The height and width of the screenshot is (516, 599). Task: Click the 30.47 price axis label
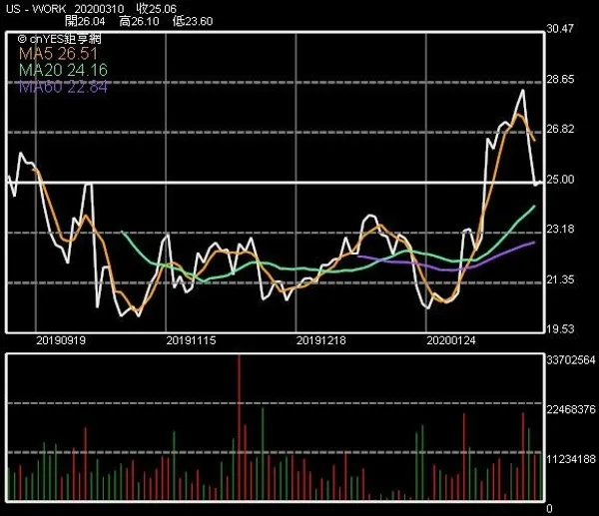(x=564, y=30)
